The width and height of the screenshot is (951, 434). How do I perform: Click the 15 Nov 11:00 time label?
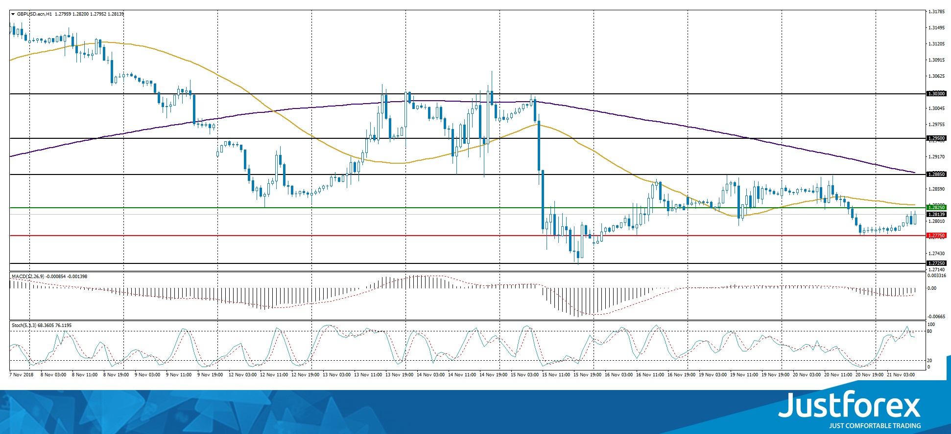(556, 375)
